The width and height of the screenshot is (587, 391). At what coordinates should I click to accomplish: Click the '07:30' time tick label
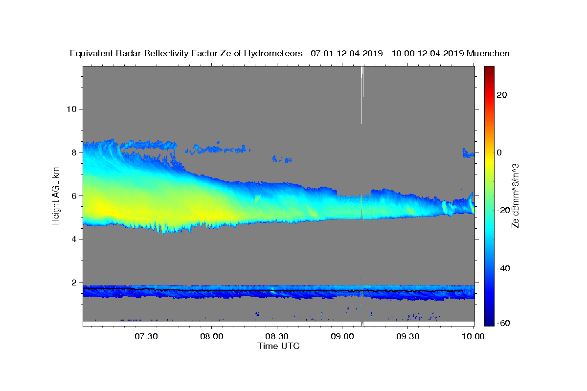coord(146,336)
